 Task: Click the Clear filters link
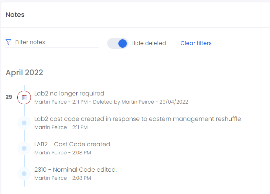point(196,43)
